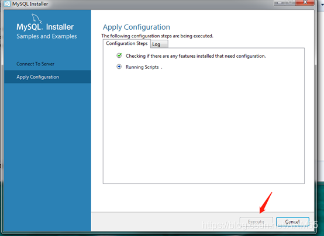This screenshot has height=236, width=324.
Task: Click the MySQL dolphin logo
Action: (37, 19)
